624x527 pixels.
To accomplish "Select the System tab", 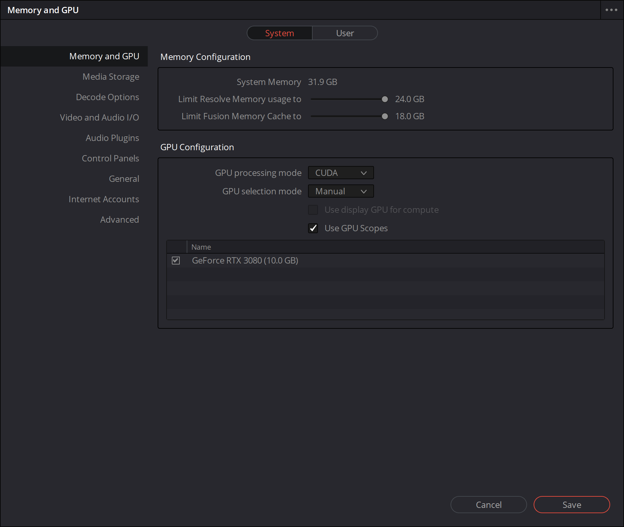I will pyautogui.click(x=279, y=33).
